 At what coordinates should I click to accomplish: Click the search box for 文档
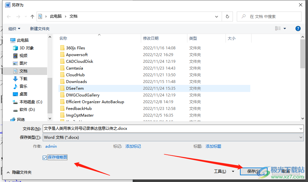click(x=269, y=17)
